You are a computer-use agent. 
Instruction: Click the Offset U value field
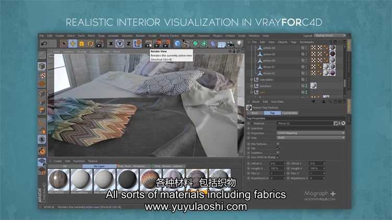(278, 164)
